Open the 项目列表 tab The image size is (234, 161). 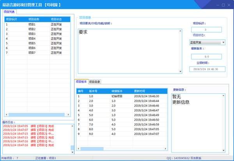pos(9,12)
